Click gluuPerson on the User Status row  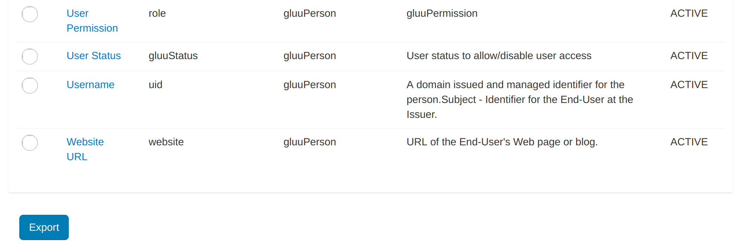click(x=310, y=55)
